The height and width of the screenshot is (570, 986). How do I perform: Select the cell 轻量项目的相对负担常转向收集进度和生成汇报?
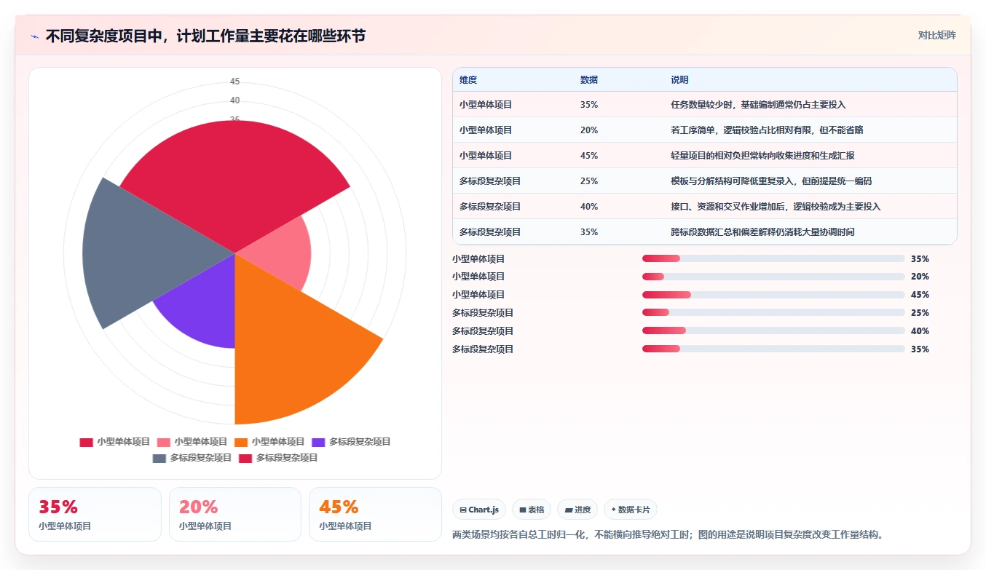click(x=762, y=156)
